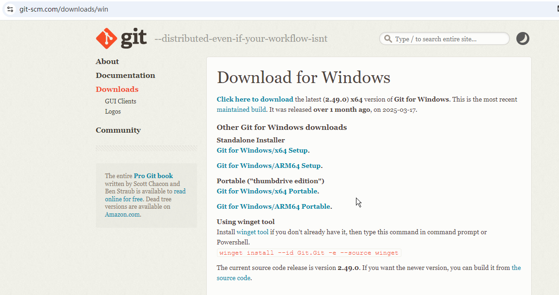Toggle dark mode moon icon
This screenshot has width=559, height=295.
(x=523, y=38)
